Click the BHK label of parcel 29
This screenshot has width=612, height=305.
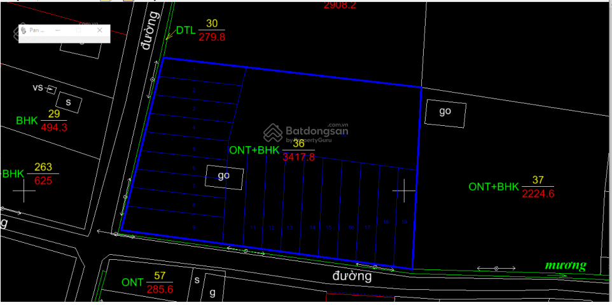pyautogui.click(x=27, y=120)
